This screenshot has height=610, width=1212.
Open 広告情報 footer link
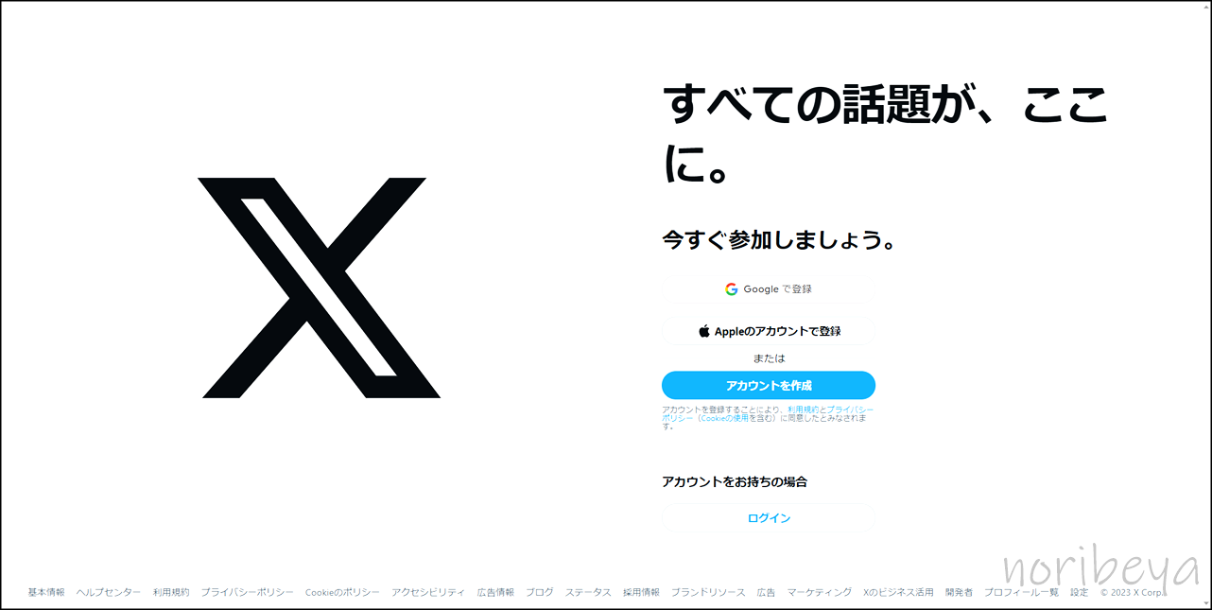[495, 592]
